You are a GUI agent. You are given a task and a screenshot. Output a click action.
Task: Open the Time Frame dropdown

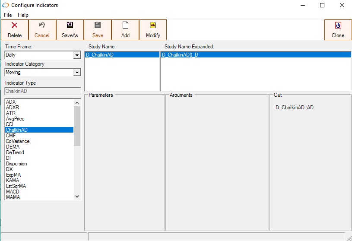pos(77,55)
